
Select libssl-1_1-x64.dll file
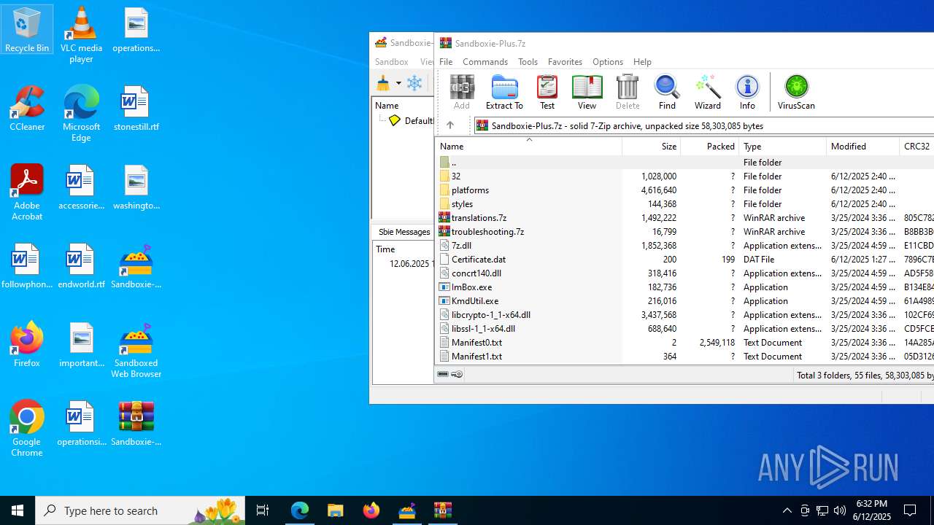point(684,328)
